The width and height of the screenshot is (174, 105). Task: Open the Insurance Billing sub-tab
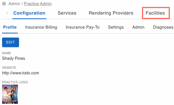(41, 27)
